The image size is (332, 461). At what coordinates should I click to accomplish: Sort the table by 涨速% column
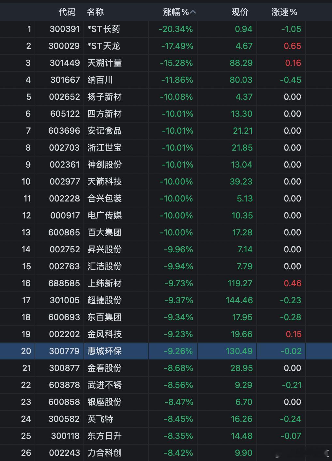coord(284,12)
